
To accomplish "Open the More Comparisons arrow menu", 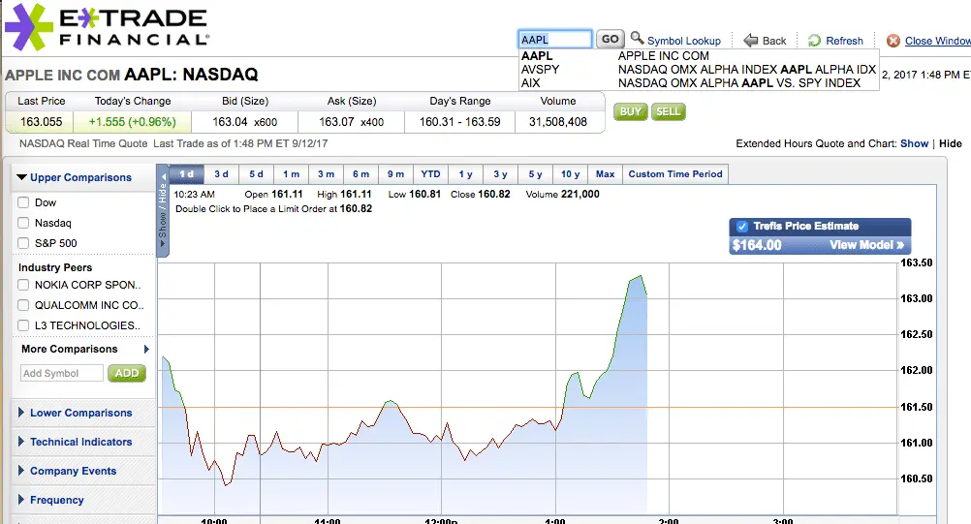I will (x=146, y=350).
